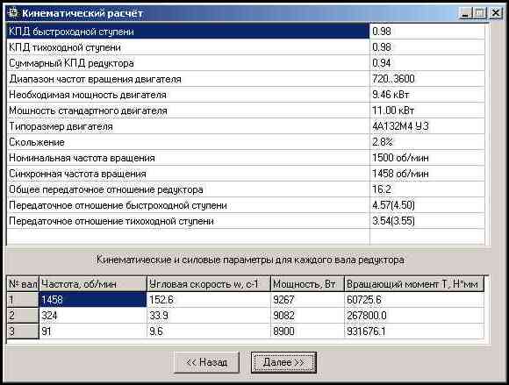Select shaft row number 2 header
The width and height of the screenshot is (509, 385).
coord(23,315)
